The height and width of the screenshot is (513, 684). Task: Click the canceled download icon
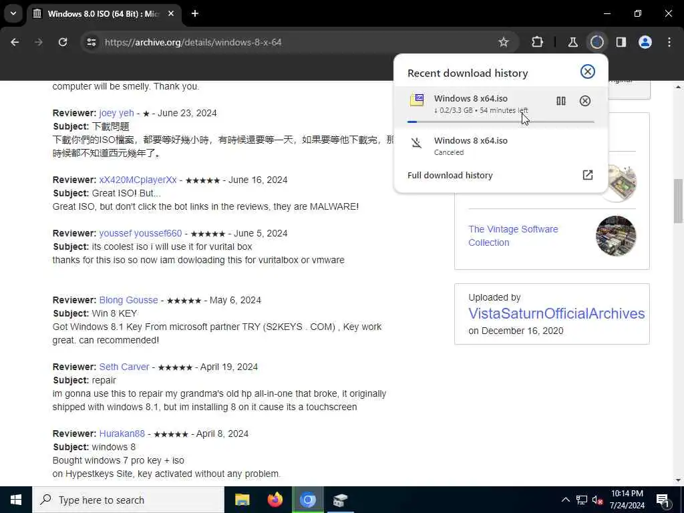[x=417, y=143]
